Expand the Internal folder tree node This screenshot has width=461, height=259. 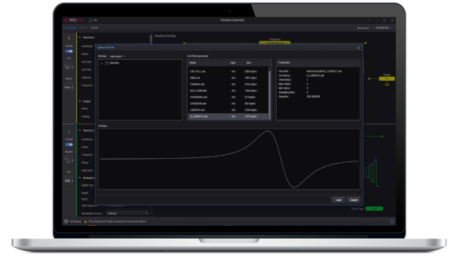[x=102, y=63]
